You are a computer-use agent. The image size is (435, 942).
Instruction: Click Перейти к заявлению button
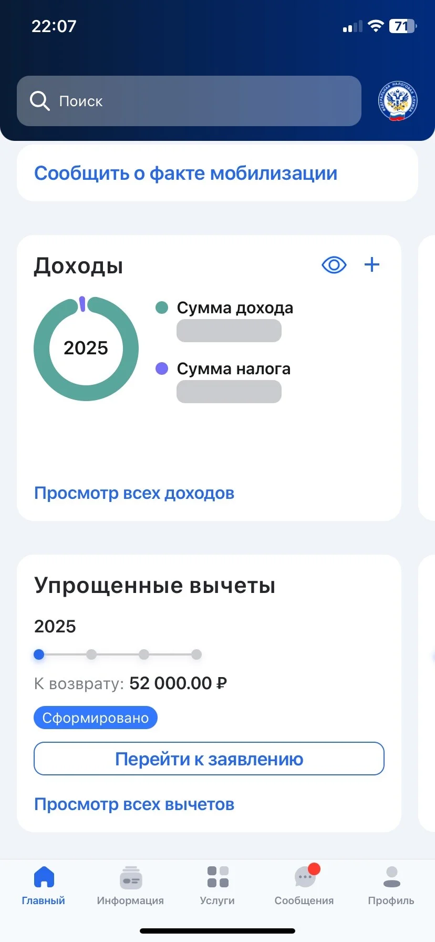(209, 759)
